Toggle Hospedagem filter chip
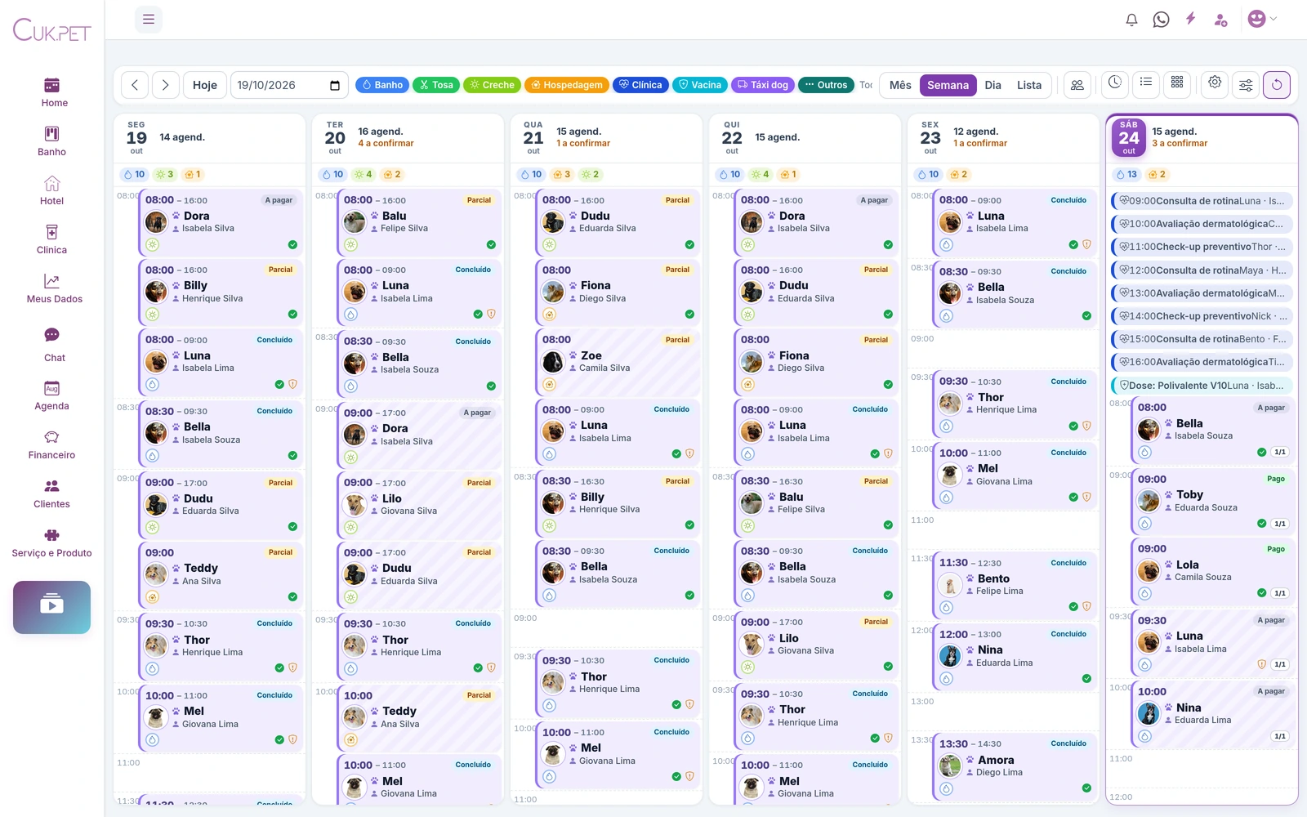The width and height of the screenshot is (1307, 817). point(566,85)
